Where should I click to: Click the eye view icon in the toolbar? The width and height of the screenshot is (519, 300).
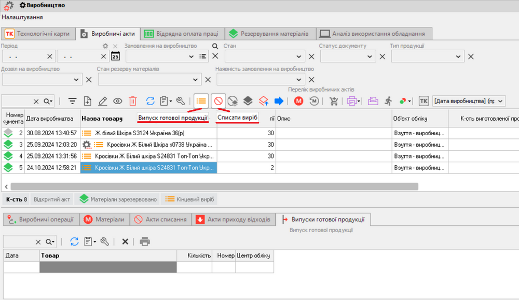pos(118,101)
